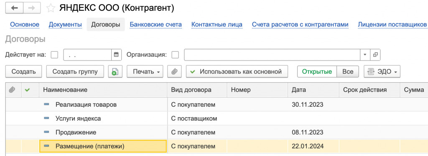Open the Организация field selection form icon
The width and height of the screenshot is (428, 156).
(375, 55)
